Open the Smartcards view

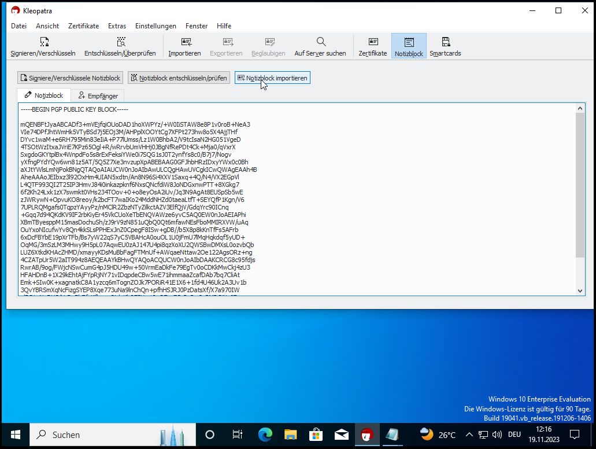tap(445, 46)
